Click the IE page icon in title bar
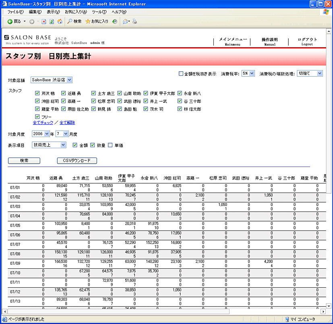The height and width of the screenshot is (324, 333). click(4, 4)
